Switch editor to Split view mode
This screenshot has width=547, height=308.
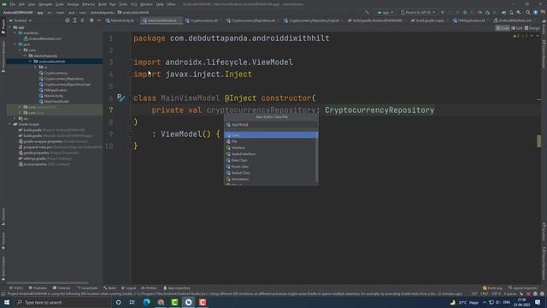pyautogui.click(x=517, y=28)
